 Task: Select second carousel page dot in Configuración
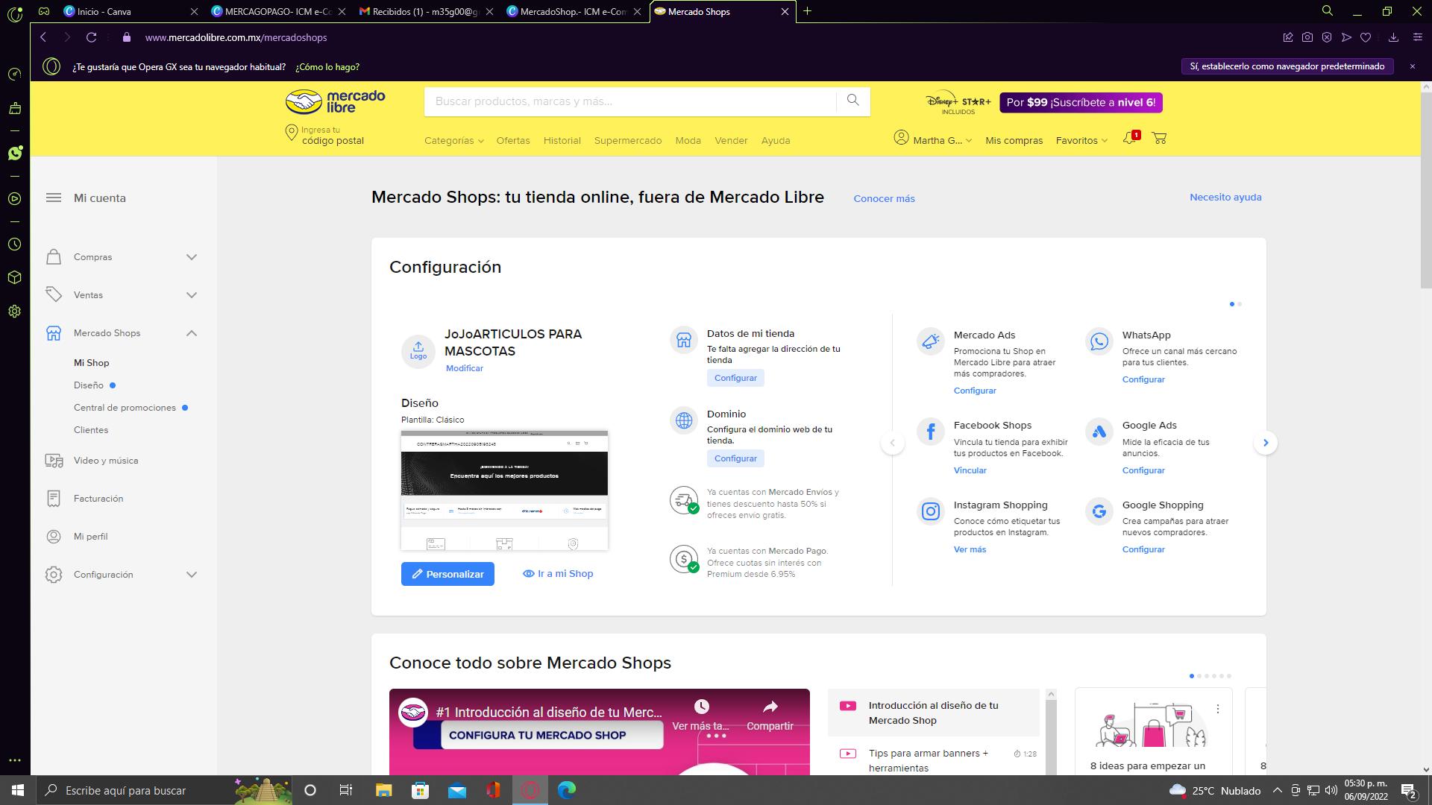click(x=1240, y=304)
